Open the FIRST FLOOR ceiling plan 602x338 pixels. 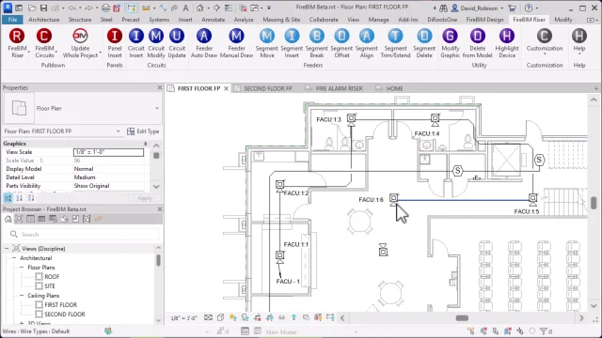coord(60,305)
